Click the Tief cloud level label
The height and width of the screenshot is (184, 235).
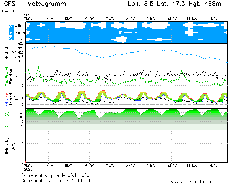pyautogui.click(x=21, y=40)
